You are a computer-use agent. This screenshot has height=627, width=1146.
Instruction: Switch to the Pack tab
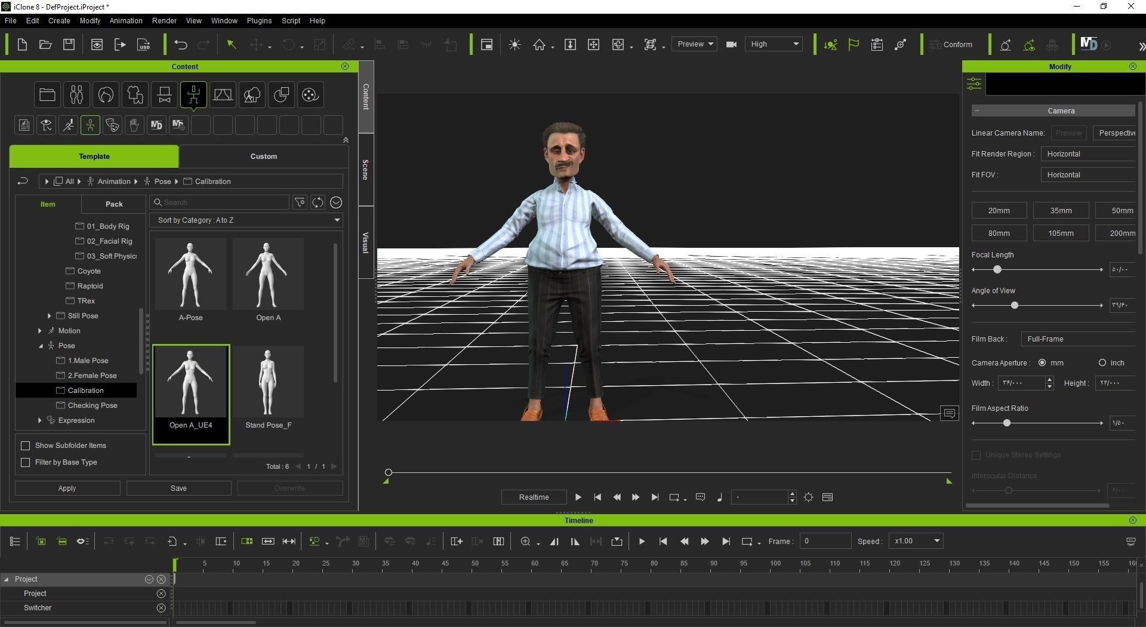tap(114, 204)
